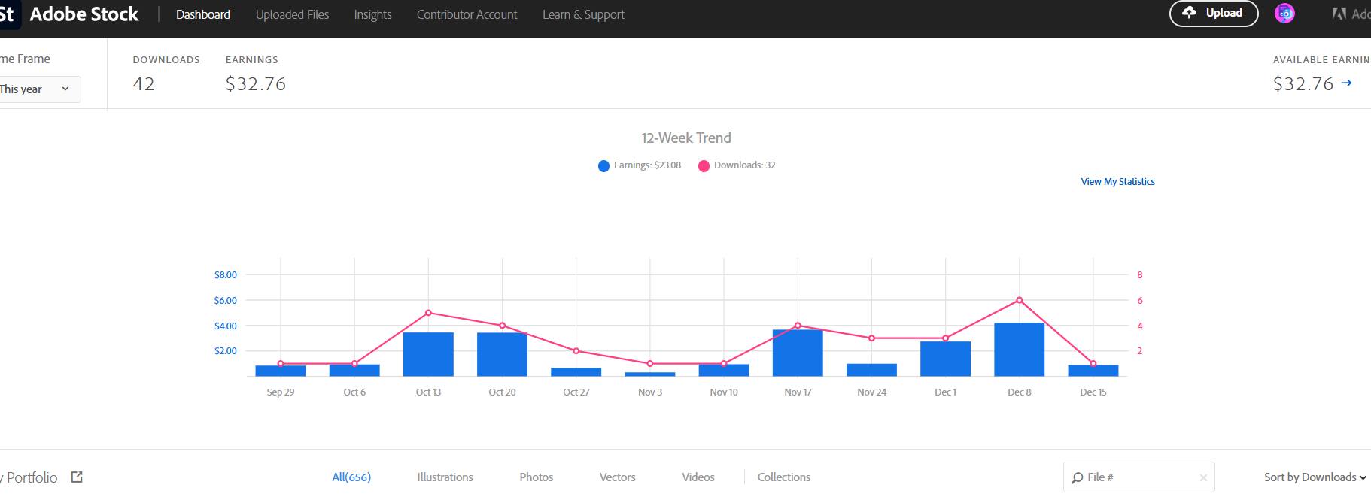Open portfolio external link icon
This screenshot has height=494, width=1371.
(x=77, y=477)
